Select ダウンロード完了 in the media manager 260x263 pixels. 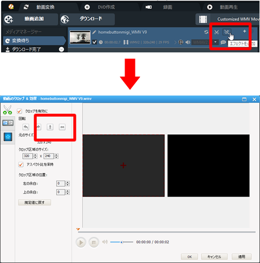click(26, 49)
